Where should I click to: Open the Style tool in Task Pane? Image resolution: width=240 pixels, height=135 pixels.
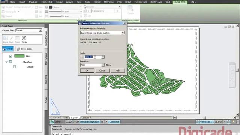point(11,39)
